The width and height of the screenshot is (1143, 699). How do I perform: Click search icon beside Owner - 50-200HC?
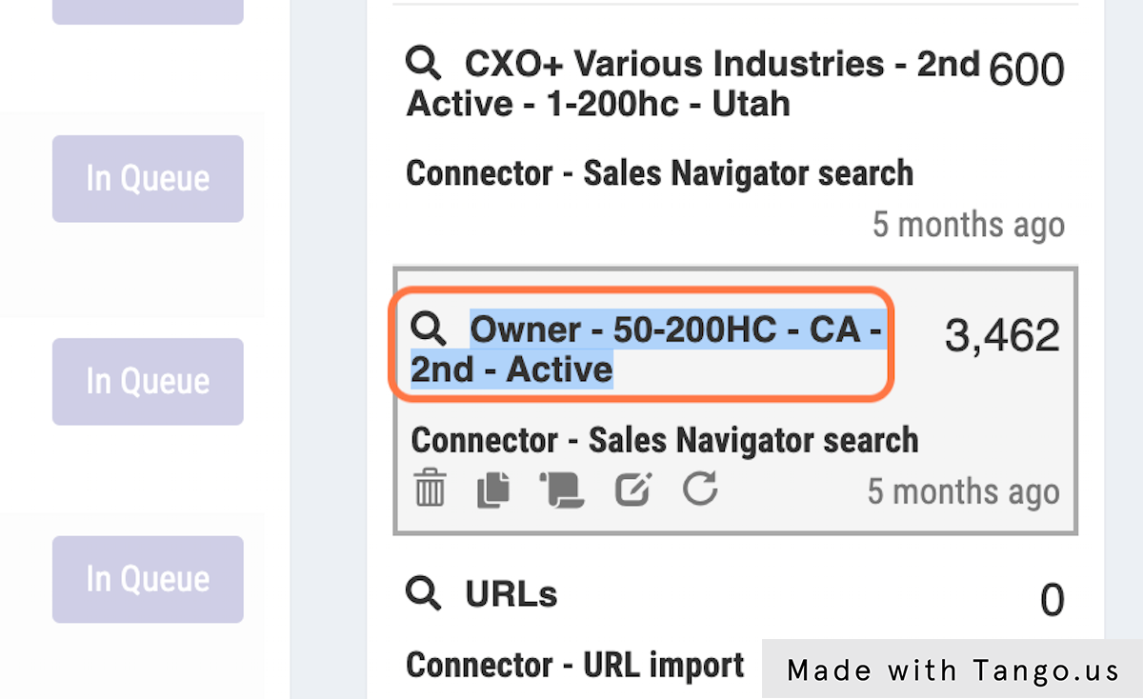click(x=429, y=330)
